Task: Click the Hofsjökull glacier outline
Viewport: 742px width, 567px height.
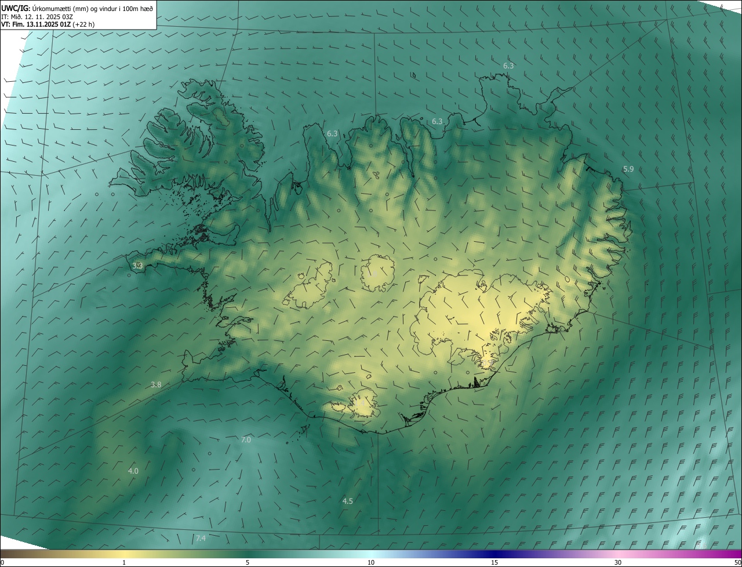Action: coord(378,272)
